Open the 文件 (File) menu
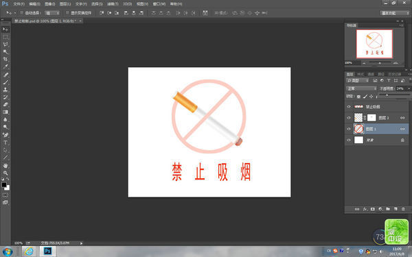This screenshot has height=257, width=412. [19, 4]
